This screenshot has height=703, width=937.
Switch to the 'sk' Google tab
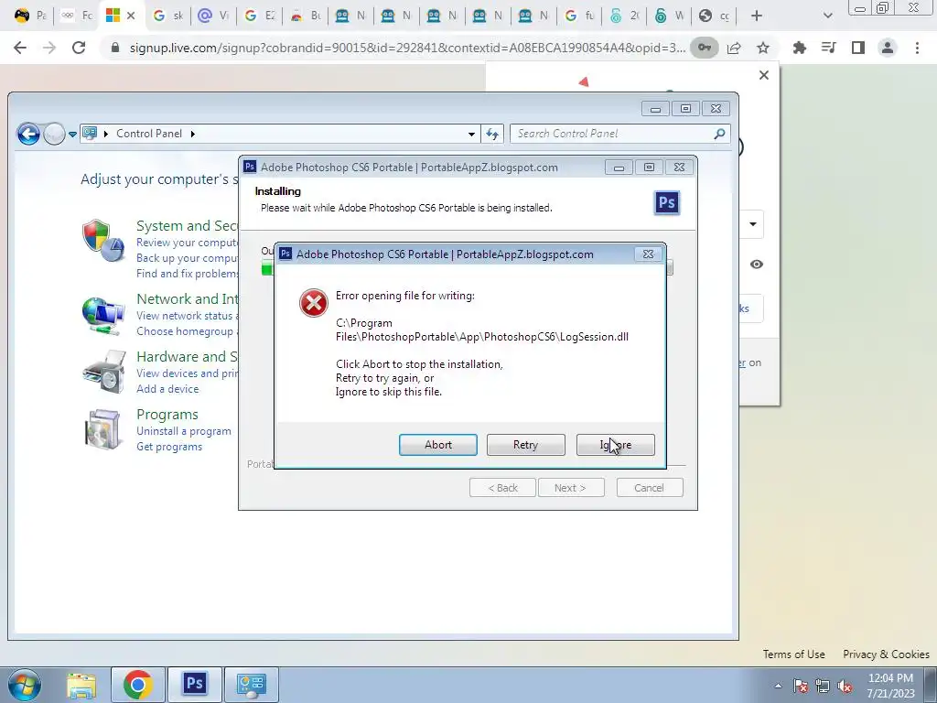(x=168, y=16)
